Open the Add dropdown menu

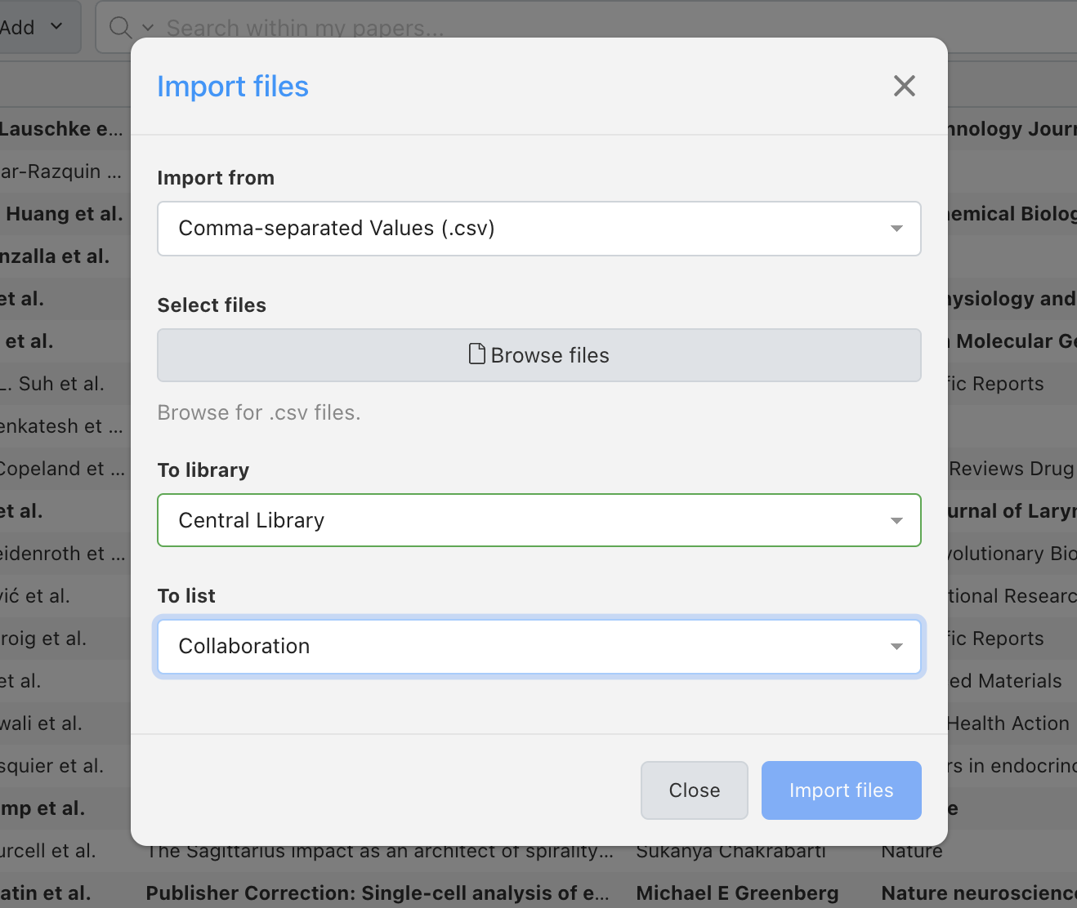33,28
